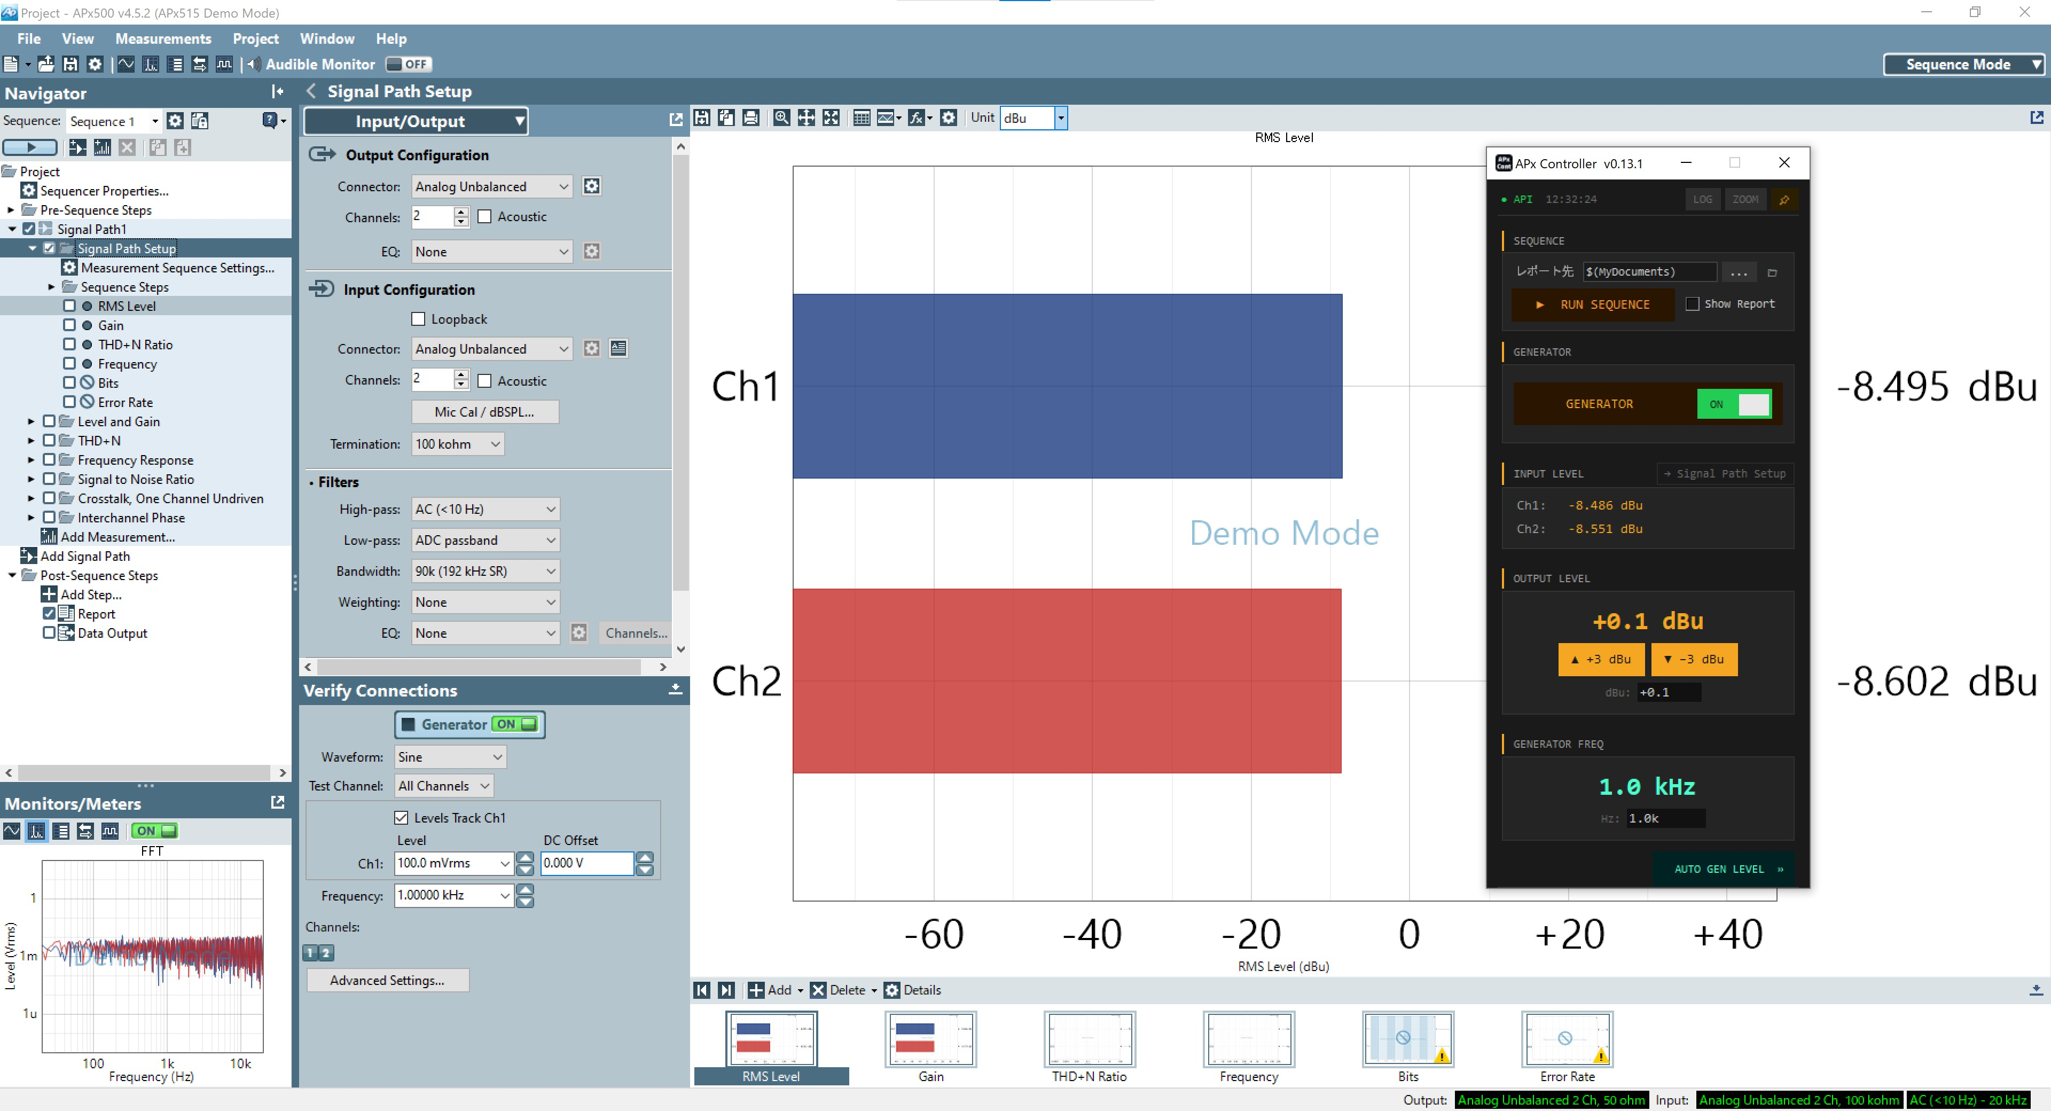The height and width of the screenshot is (1111, 2051).
Task: Toggle Audible Monitor OFF switch
Action: click(x=409, y=65)
